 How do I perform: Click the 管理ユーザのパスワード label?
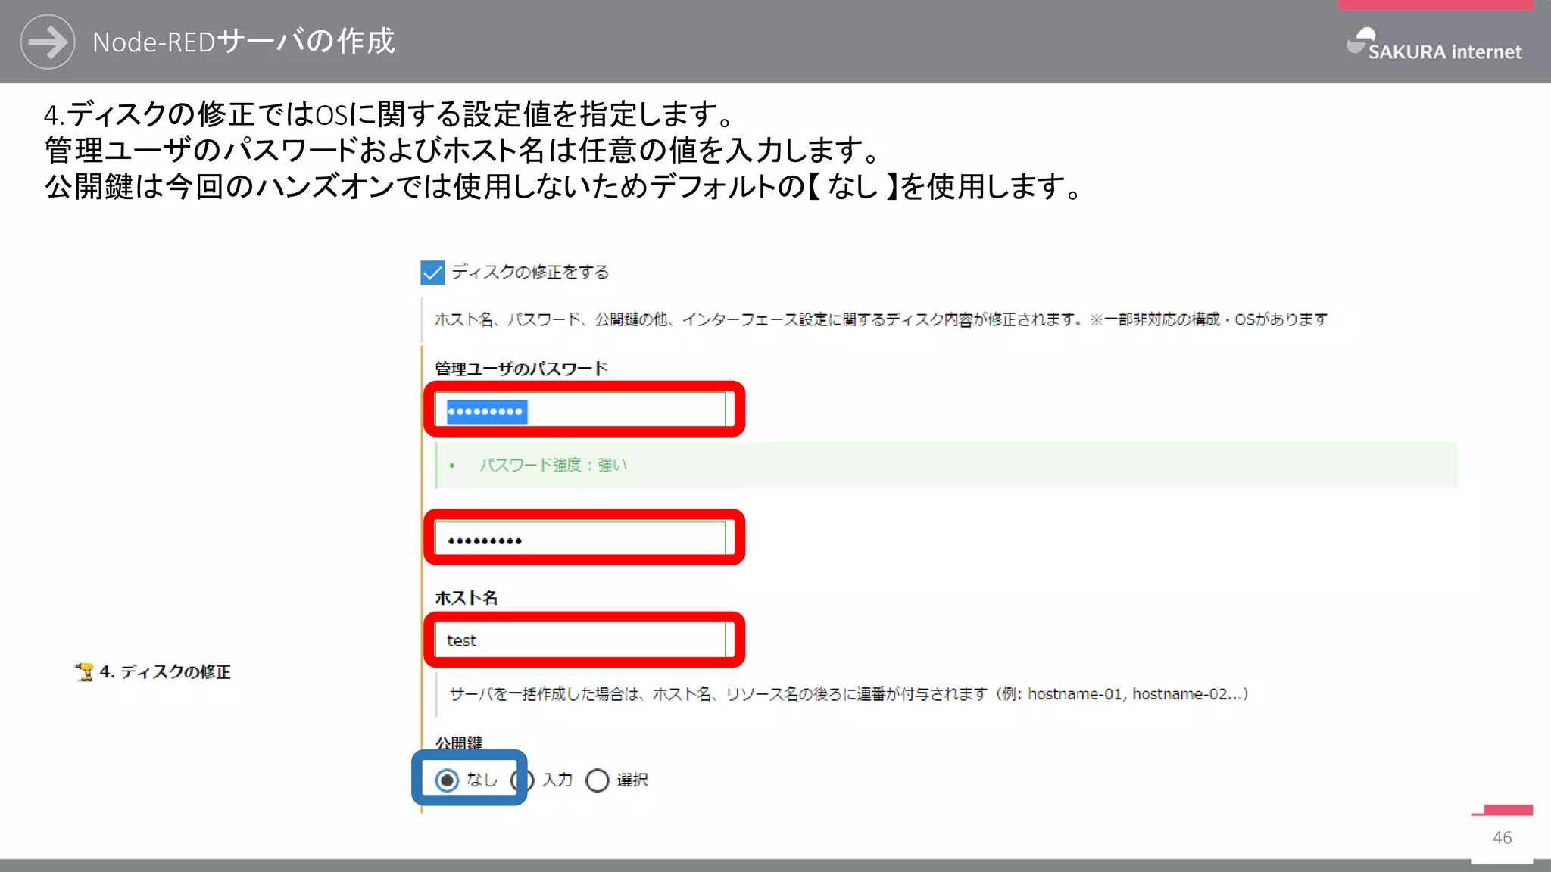pyautogui.click(x=521, y=369)
